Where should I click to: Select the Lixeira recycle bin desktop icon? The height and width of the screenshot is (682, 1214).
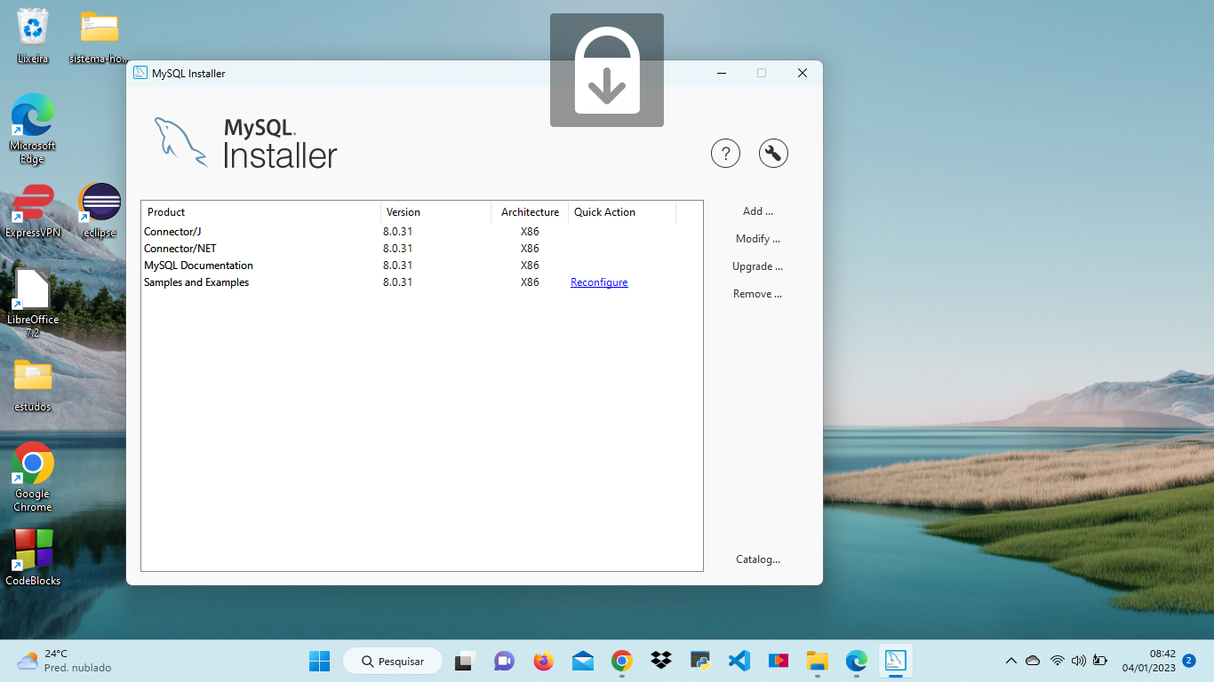[x=33, y=36]
